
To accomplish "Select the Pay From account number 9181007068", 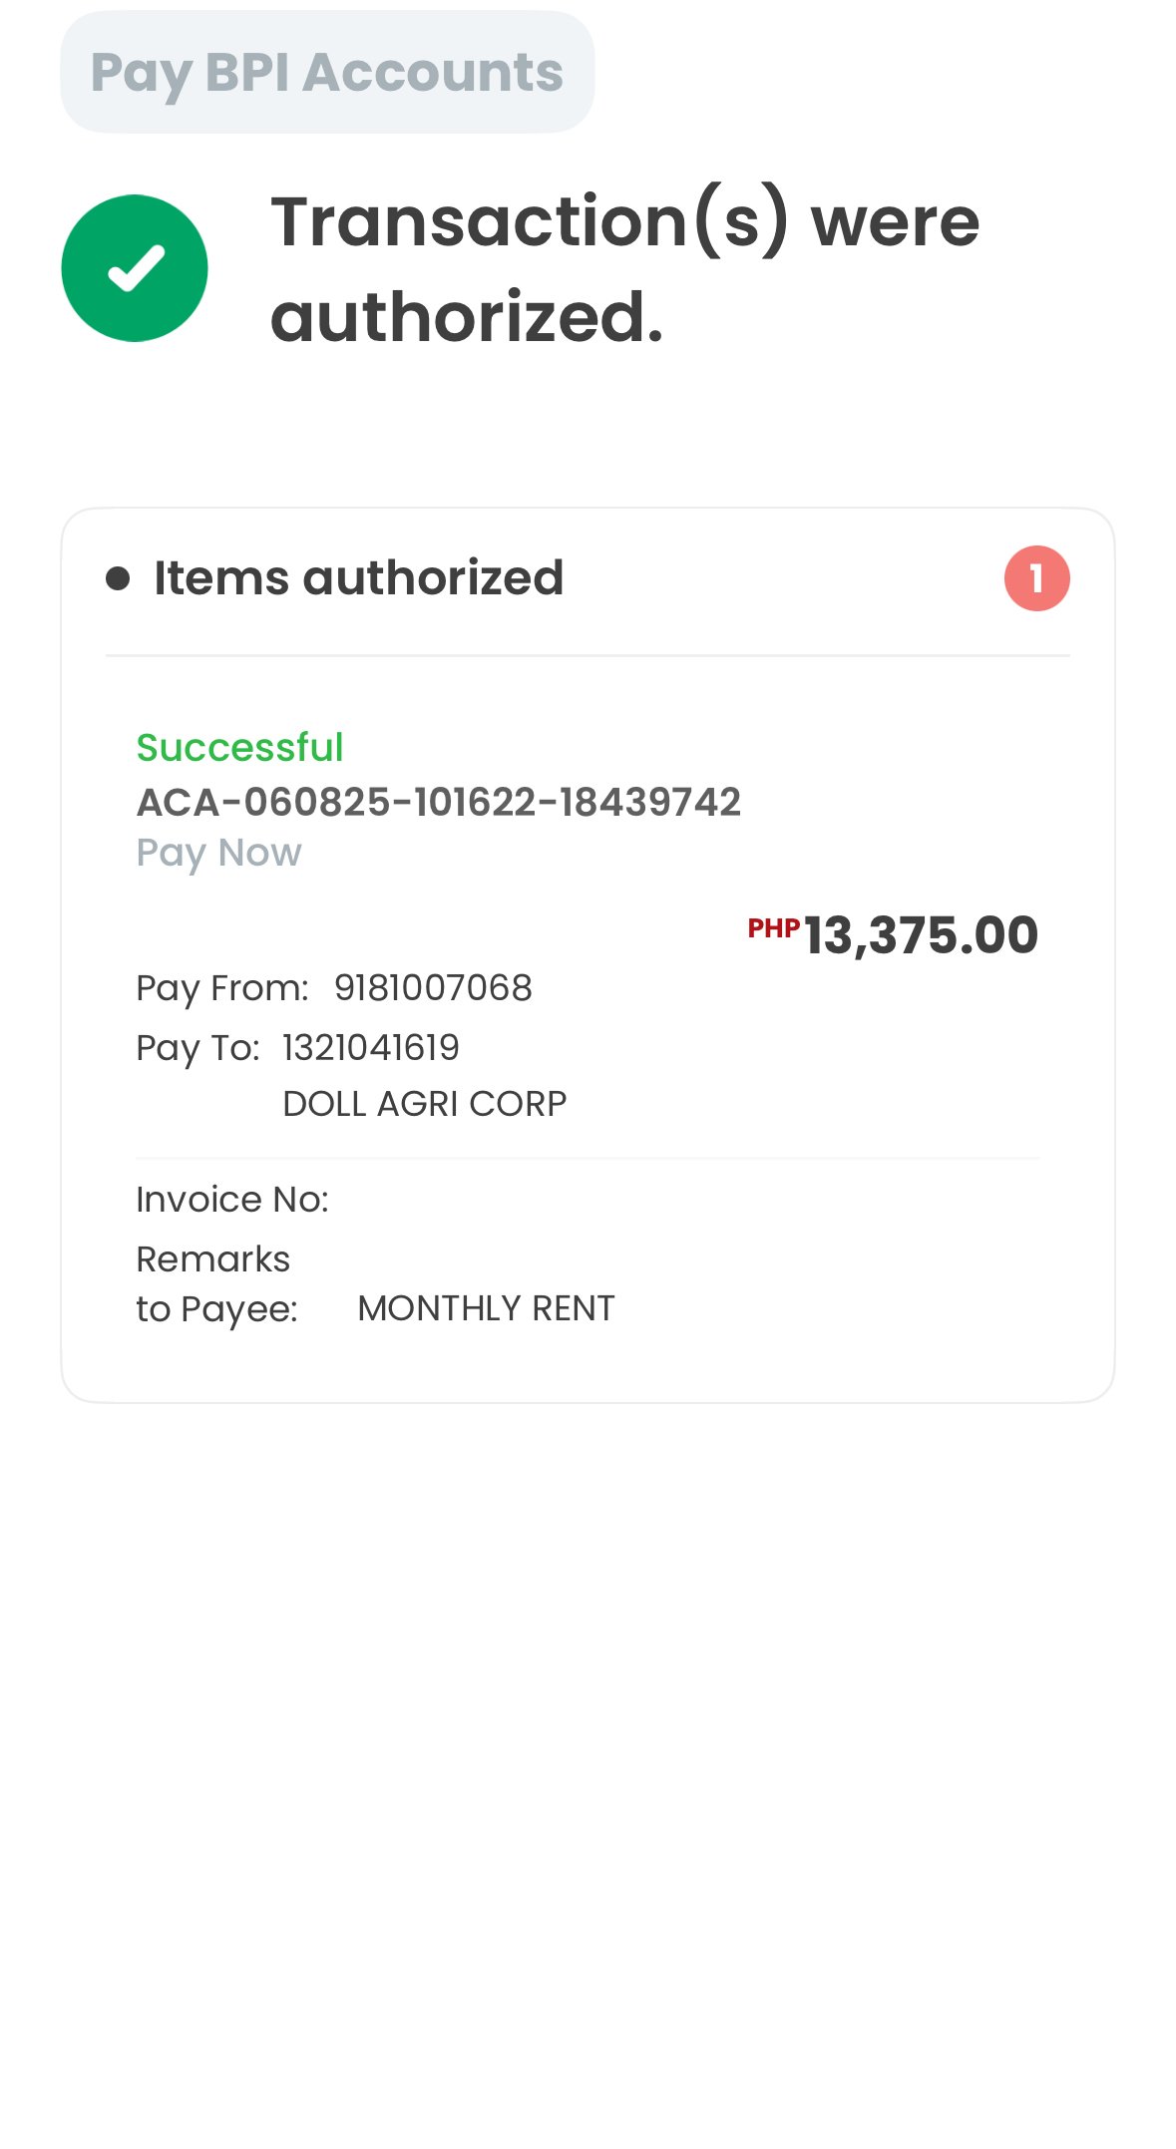I will pyautogui.click(x=433, y=988).
